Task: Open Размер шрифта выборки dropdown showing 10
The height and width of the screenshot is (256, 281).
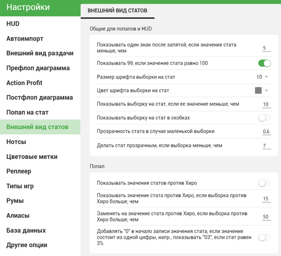Action: (262, 77)
